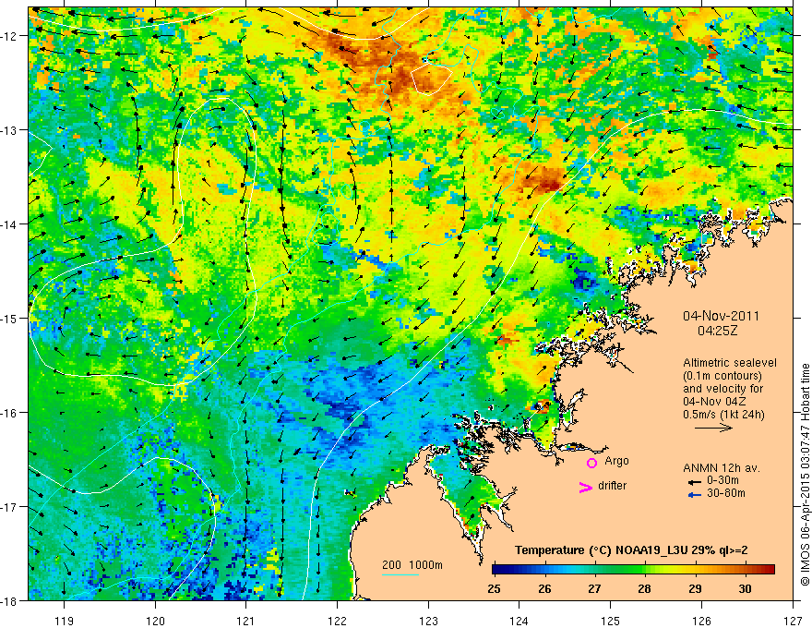Image resolution: width=812 pixels, height=628 pixels.
Task: Click longitude axis label '125'
Action: tap(611, 621)
